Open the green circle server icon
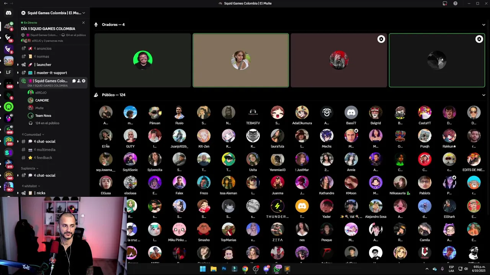The height and width of the screenshot is (275, 490). [8, 107]
